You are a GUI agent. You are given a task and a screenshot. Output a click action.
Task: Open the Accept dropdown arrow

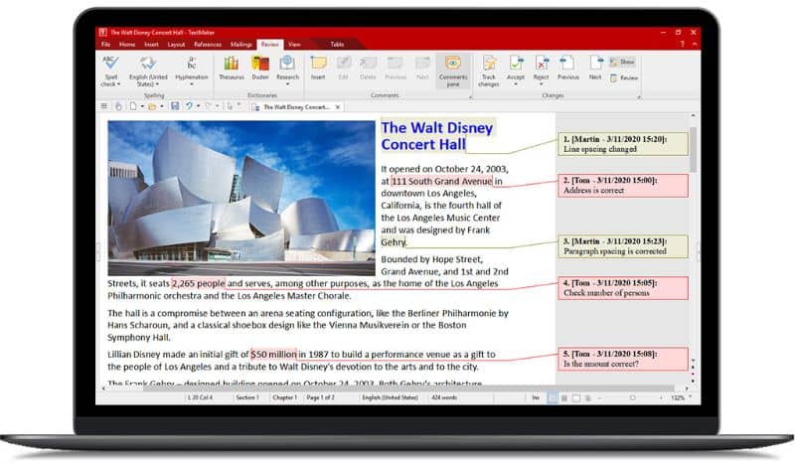(516, 84)
